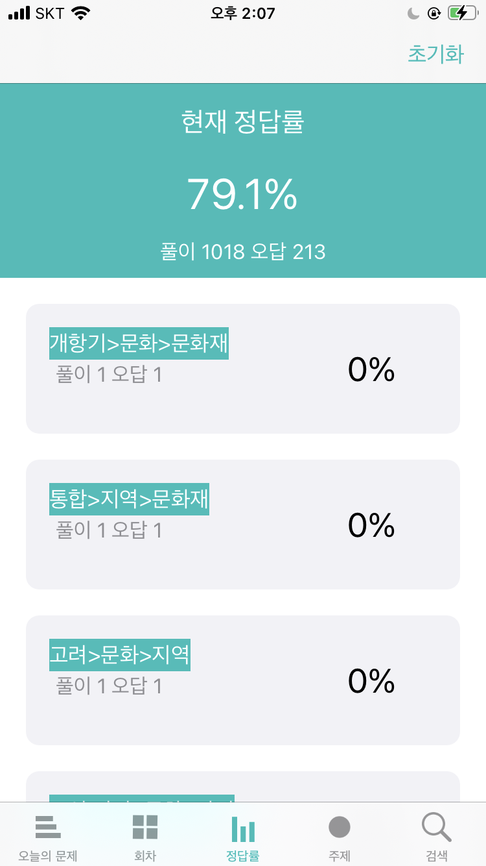Open the partially visible fourth topic card
This screenshot has width=486, height=866.
[243, 787]
